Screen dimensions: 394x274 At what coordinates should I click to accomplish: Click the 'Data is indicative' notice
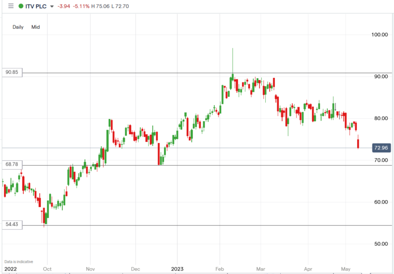point(18,262)
